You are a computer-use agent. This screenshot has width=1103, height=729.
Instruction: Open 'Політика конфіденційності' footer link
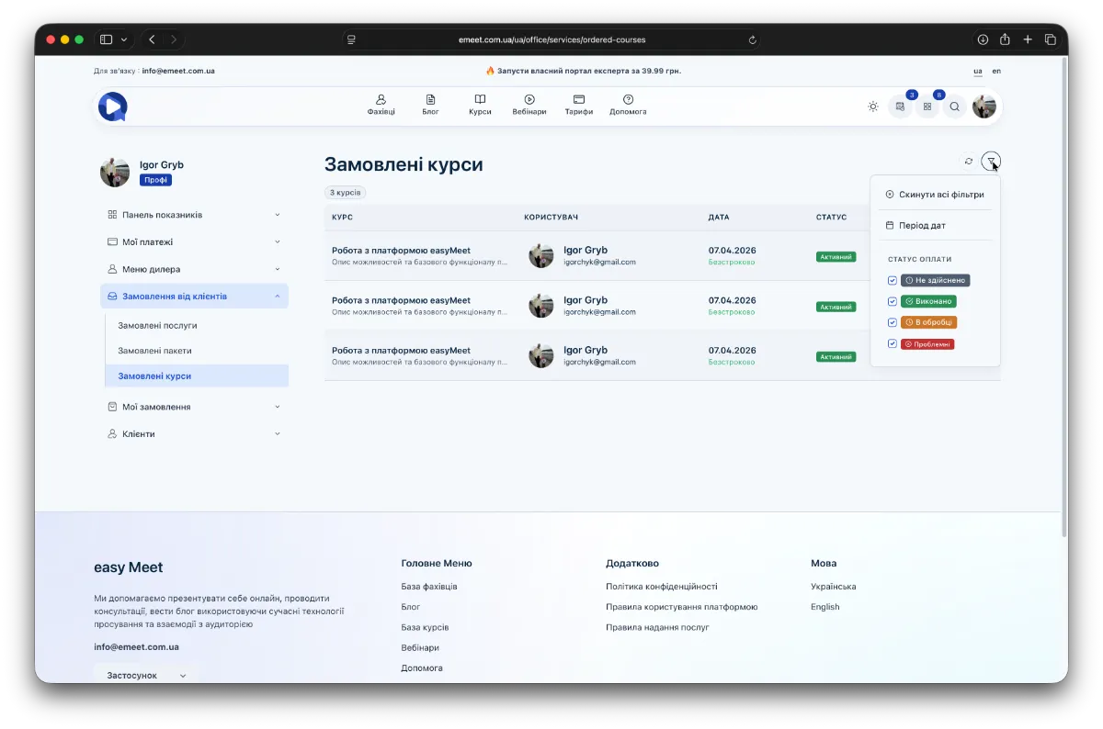[x=661, y=587]
